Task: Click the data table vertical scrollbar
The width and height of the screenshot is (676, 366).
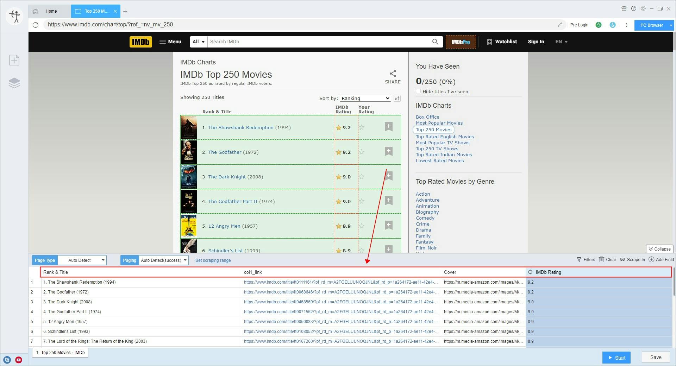Action: click(674, 282)
